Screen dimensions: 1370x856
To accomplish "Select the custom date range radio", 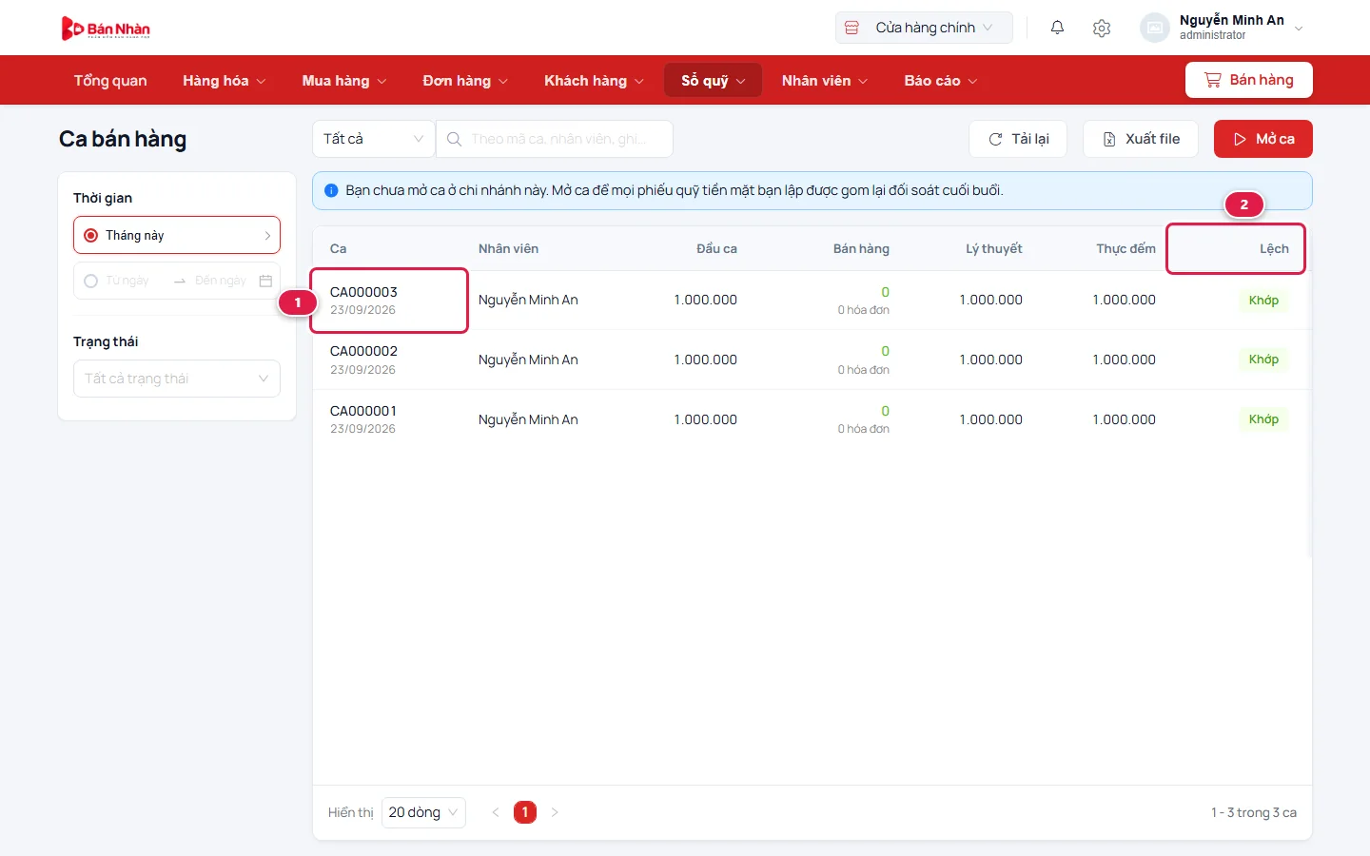I will pos(91,281).
